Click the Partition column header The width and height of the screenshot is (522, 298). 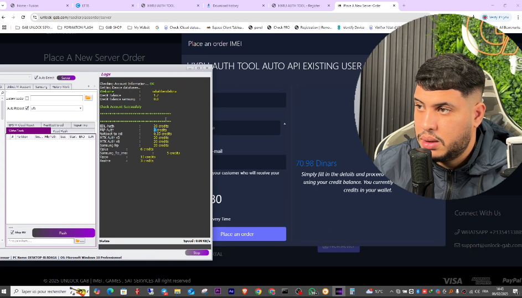tap(22, 137)
